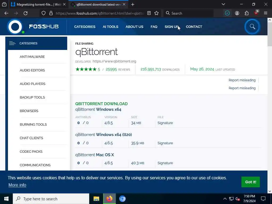The image size is (272, 204).
Task: Open the extensions puzzle-piece icon
Action: tap(246, 13)
